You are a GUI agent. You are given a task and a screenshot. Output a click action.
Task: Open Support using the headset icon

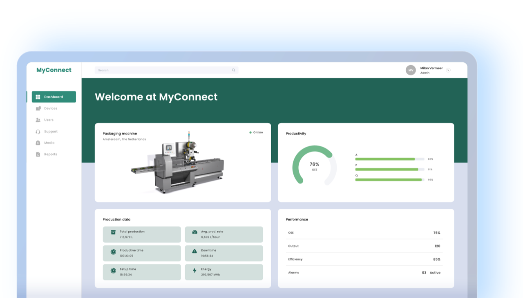click(x=38, y=131)
